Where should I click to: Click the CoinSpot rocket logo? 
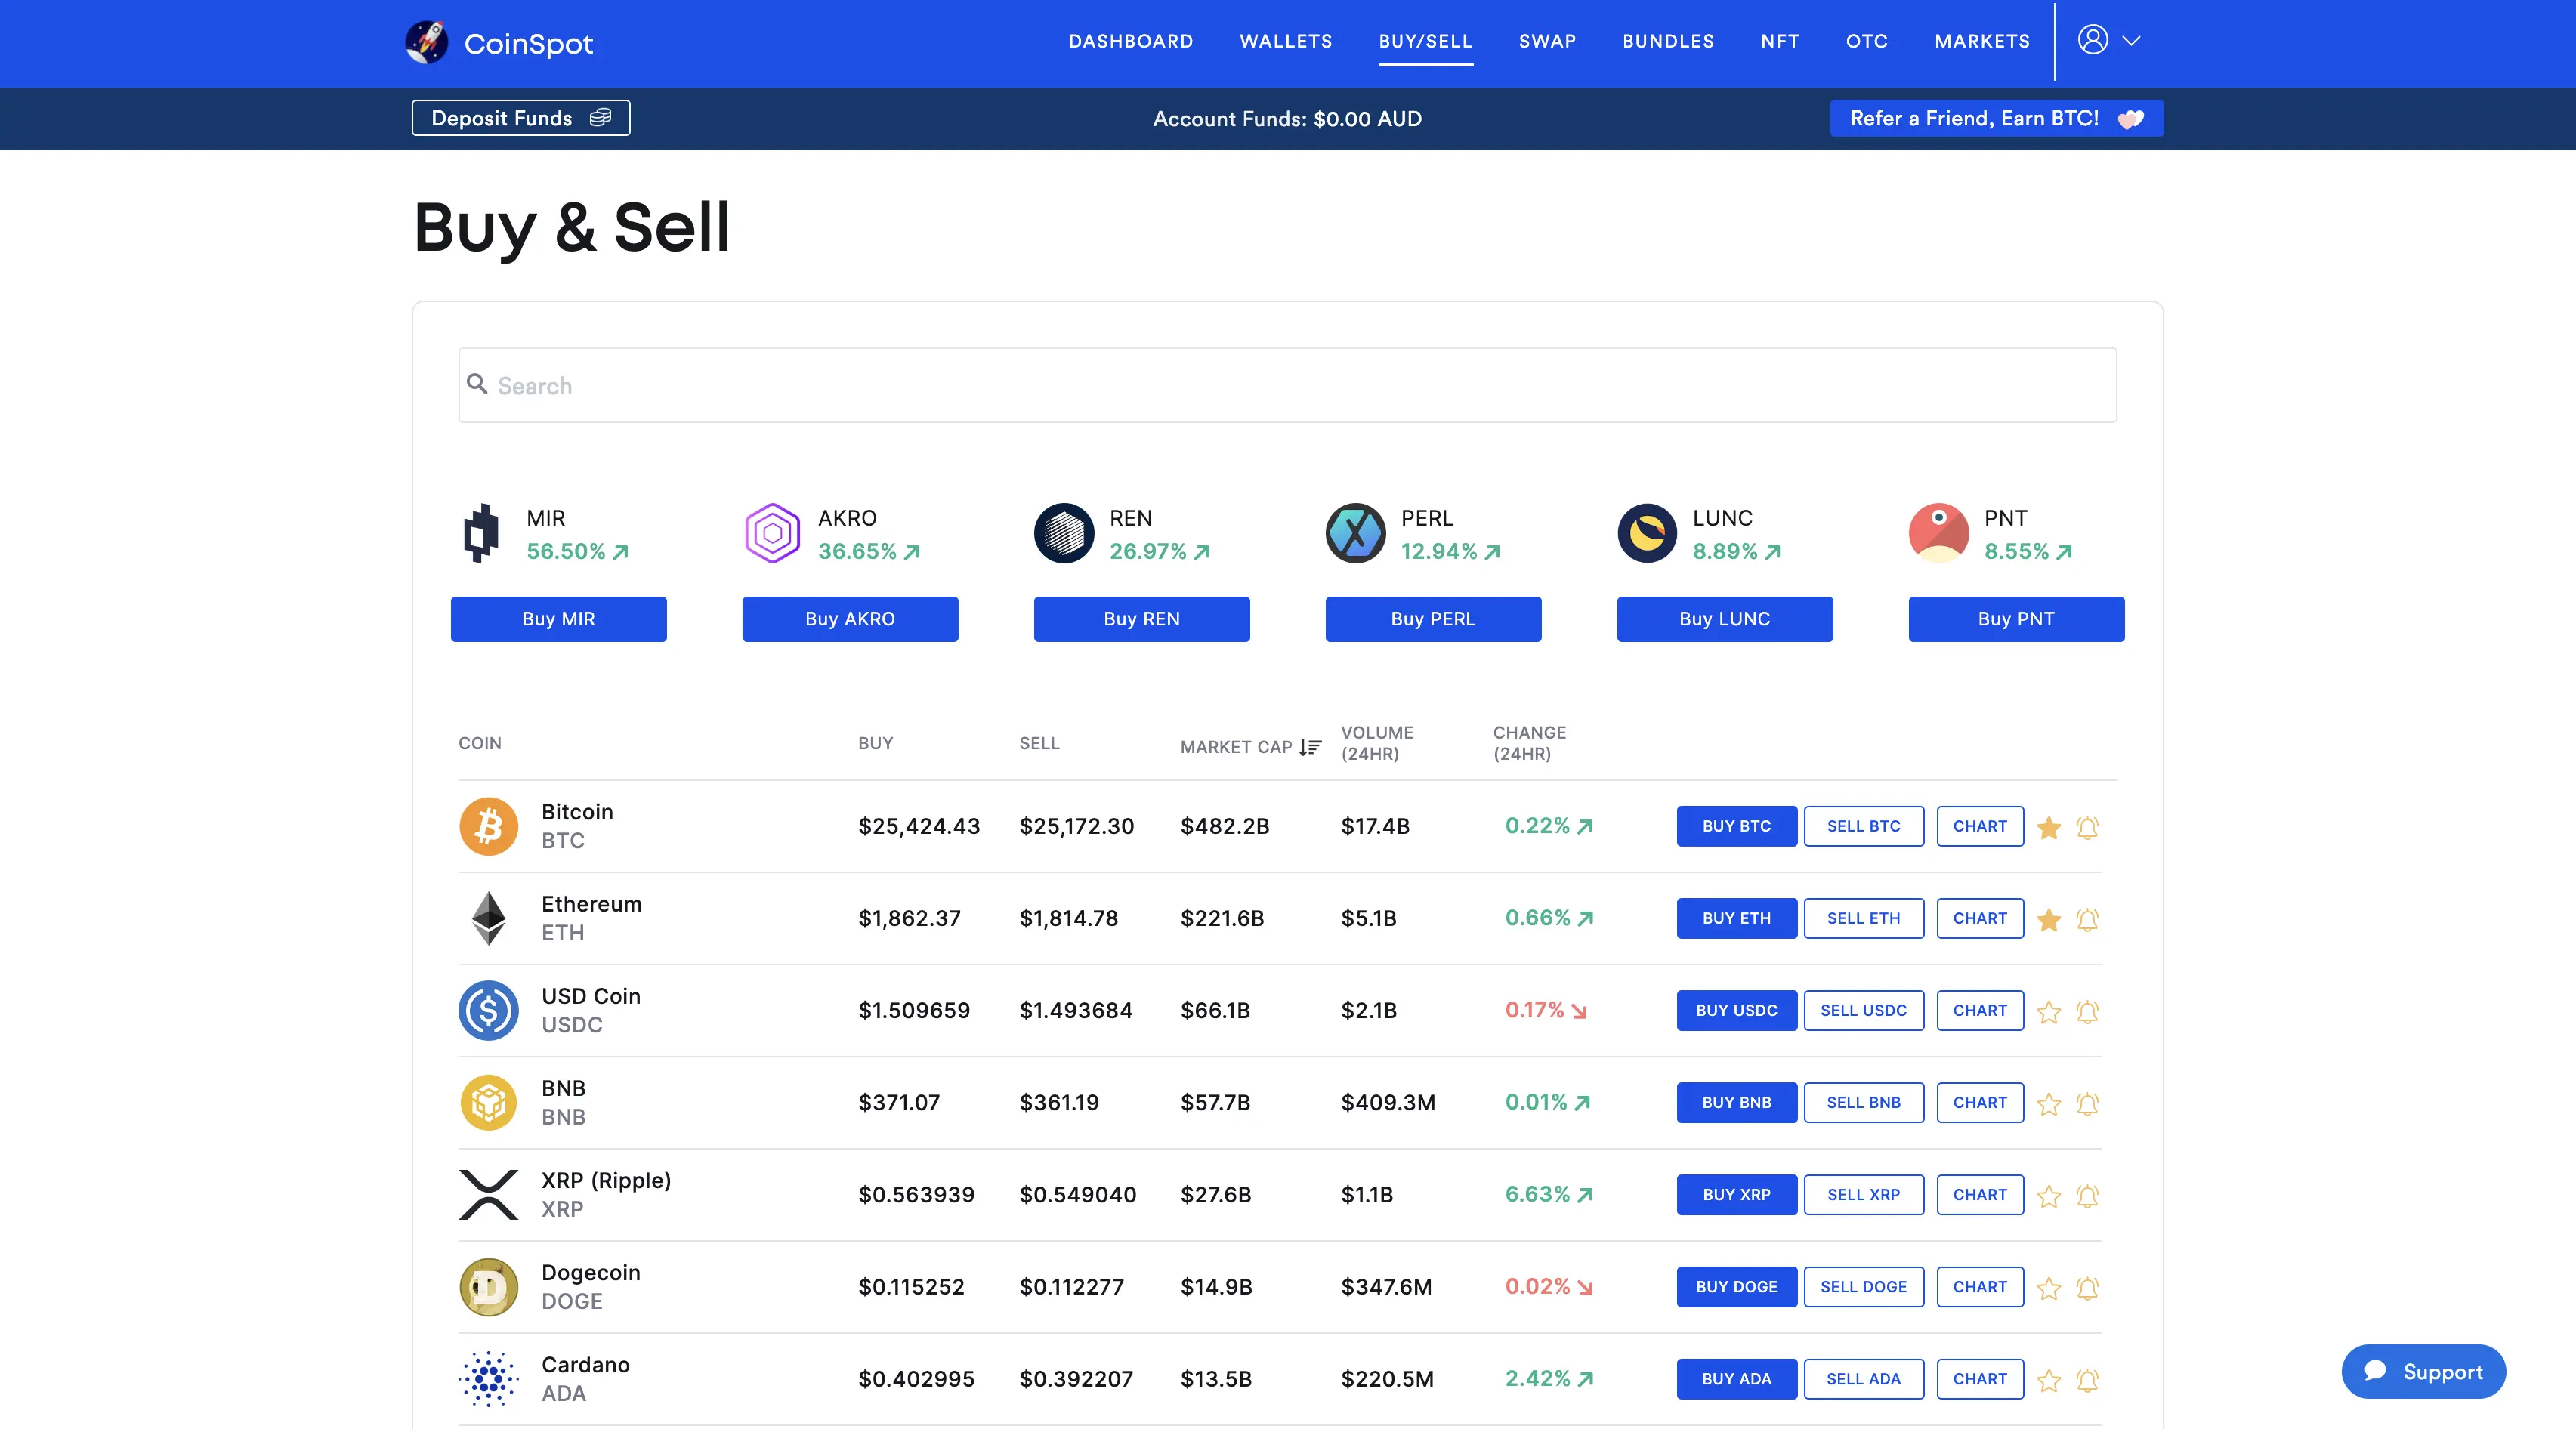click(427, 42)
